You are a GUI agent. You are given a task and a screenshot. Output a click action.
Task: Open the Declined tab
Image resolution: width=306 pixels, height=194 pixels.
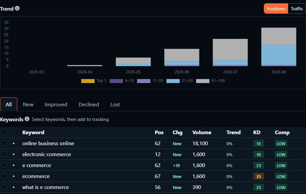(89, 105)
